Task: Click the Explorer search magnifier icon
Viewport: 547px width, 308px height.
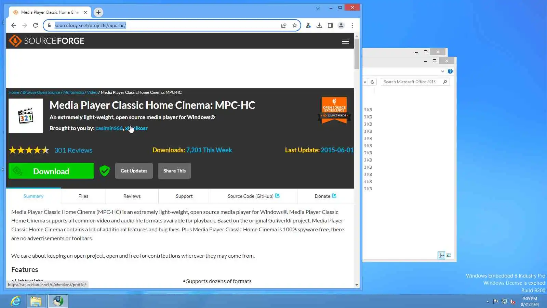Action: (445, 82)
